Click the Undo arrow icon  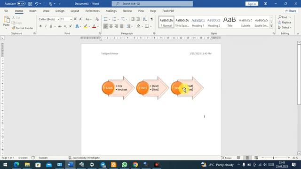point(37,4)
